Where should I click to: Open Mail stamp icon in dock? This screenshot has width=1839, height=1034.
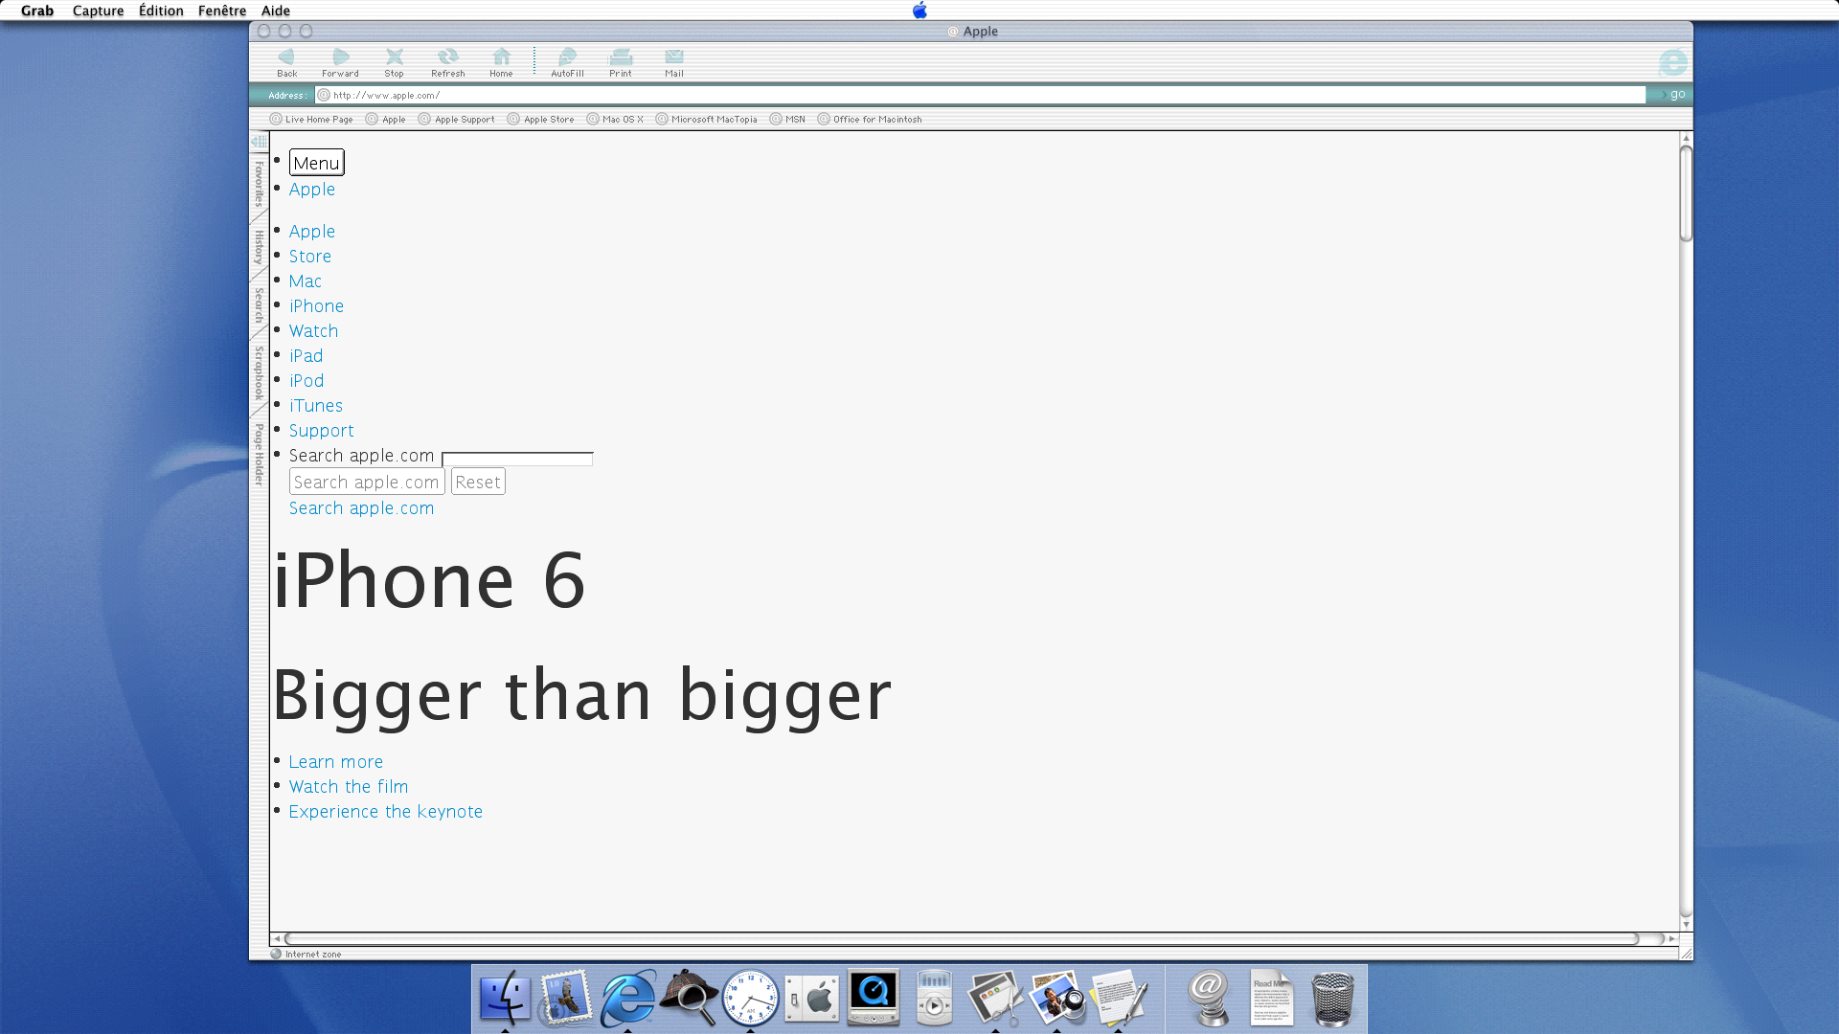tap(566, 998)
